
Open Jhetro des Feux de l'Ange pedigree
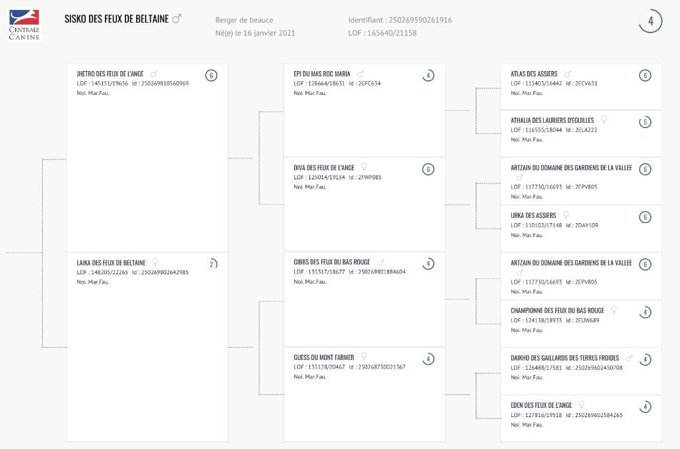click(x=110, y=74)
